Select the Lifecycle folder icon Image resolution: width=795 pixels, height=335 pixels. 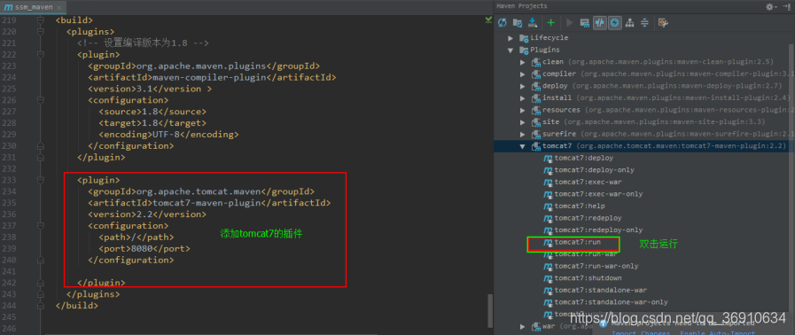(x=524, y=38)
